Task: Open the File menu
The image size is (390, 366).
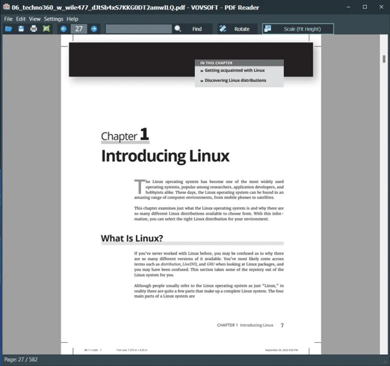Action: (8, 19)
